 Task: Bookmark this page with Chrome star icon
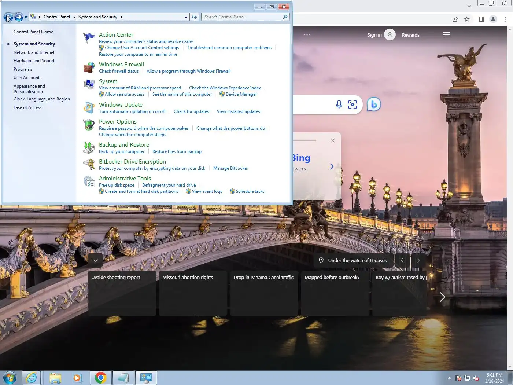(x=467, y=19)
